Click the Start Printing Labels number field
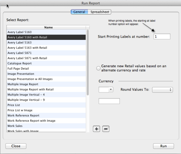The width and height of the screenshot is (181, 154). 162,37
